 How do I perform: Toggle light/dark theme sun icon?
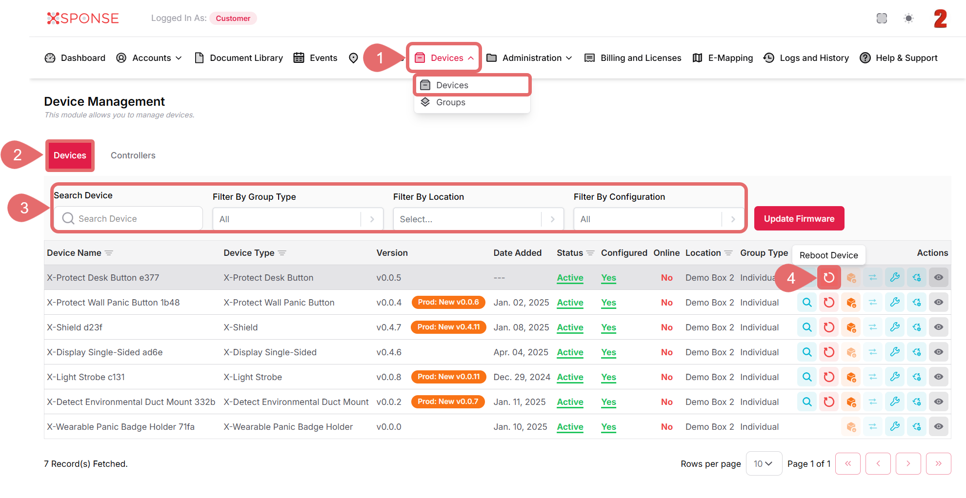coord(908,19)
